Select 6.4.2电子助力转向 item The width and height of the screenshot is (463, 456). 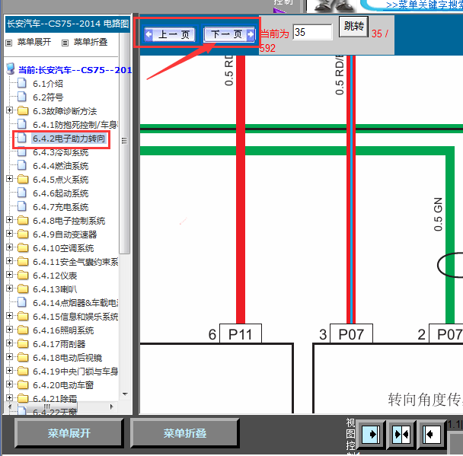[69, 139]
